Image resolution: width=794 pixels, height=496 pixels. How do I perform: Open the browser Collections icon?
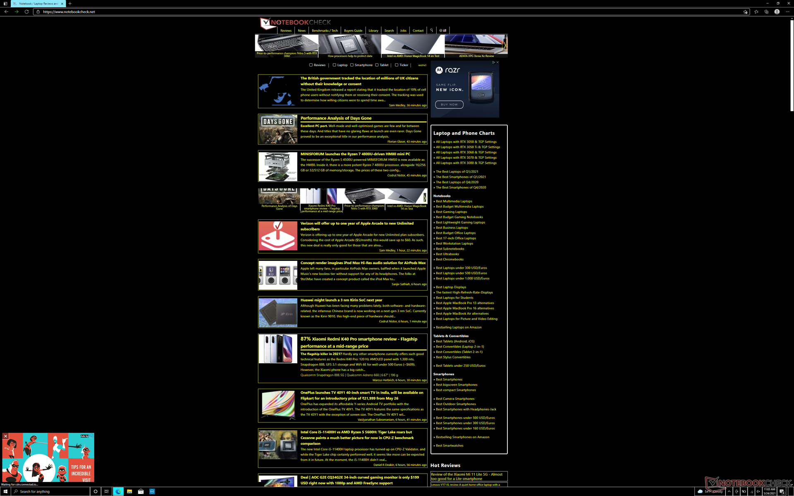766,12
